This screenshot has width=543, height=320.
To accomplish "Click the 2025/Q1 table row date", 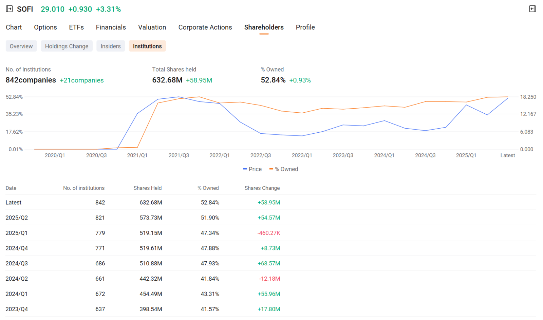I will (x=17, y=233).
